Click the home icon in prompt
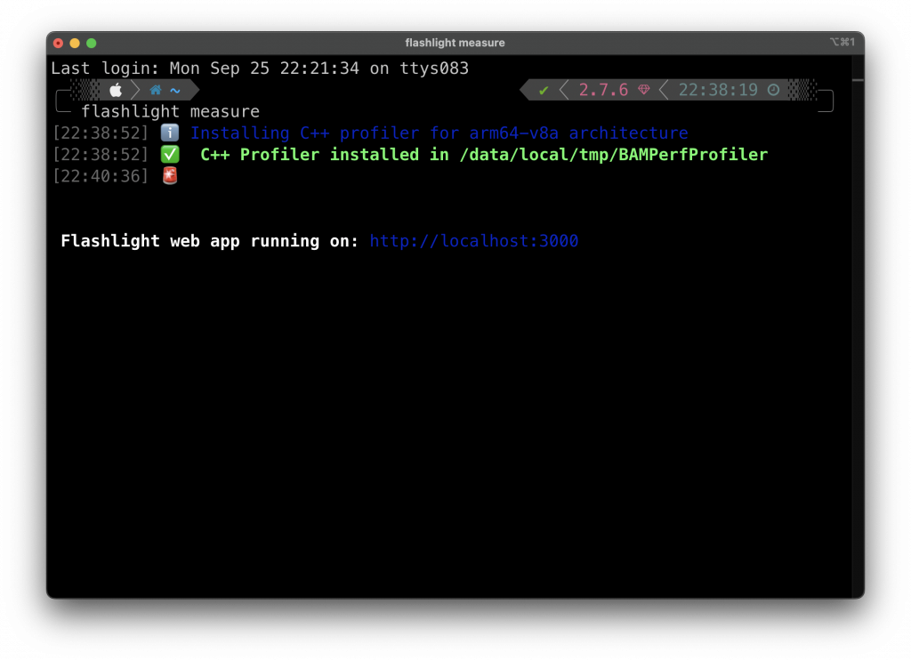 pos(155,90)
